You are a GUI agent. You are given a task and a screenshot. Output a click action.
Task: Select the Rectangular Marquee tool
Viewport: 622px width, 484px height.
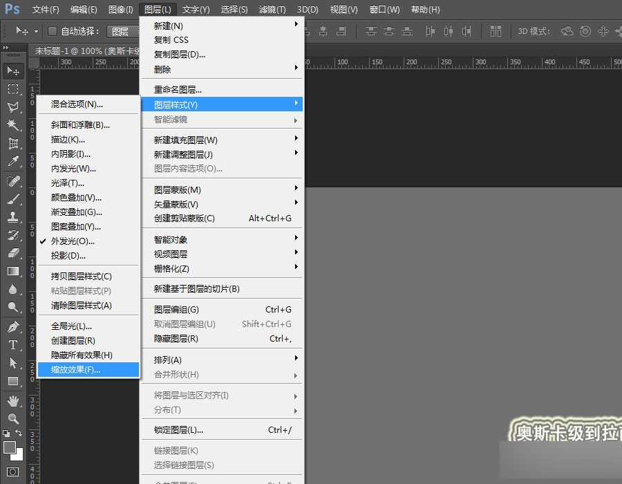click(13, 89)
